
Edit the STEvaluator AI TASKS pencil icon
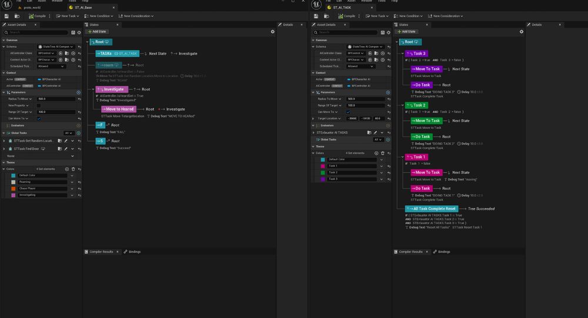375,132
